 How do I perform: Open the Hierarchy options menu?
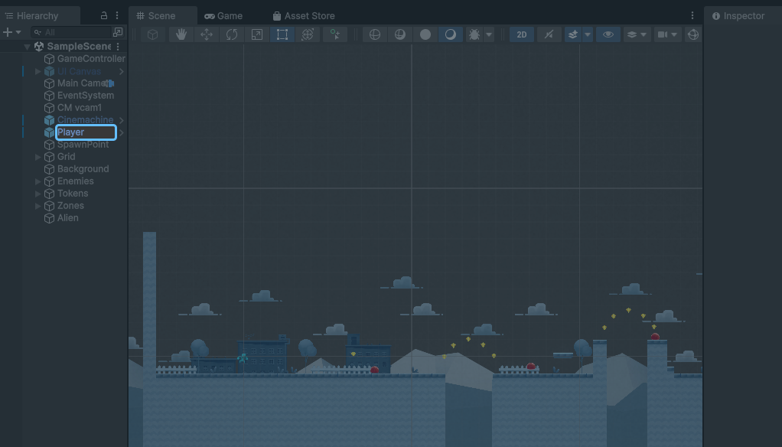(117, 15)
